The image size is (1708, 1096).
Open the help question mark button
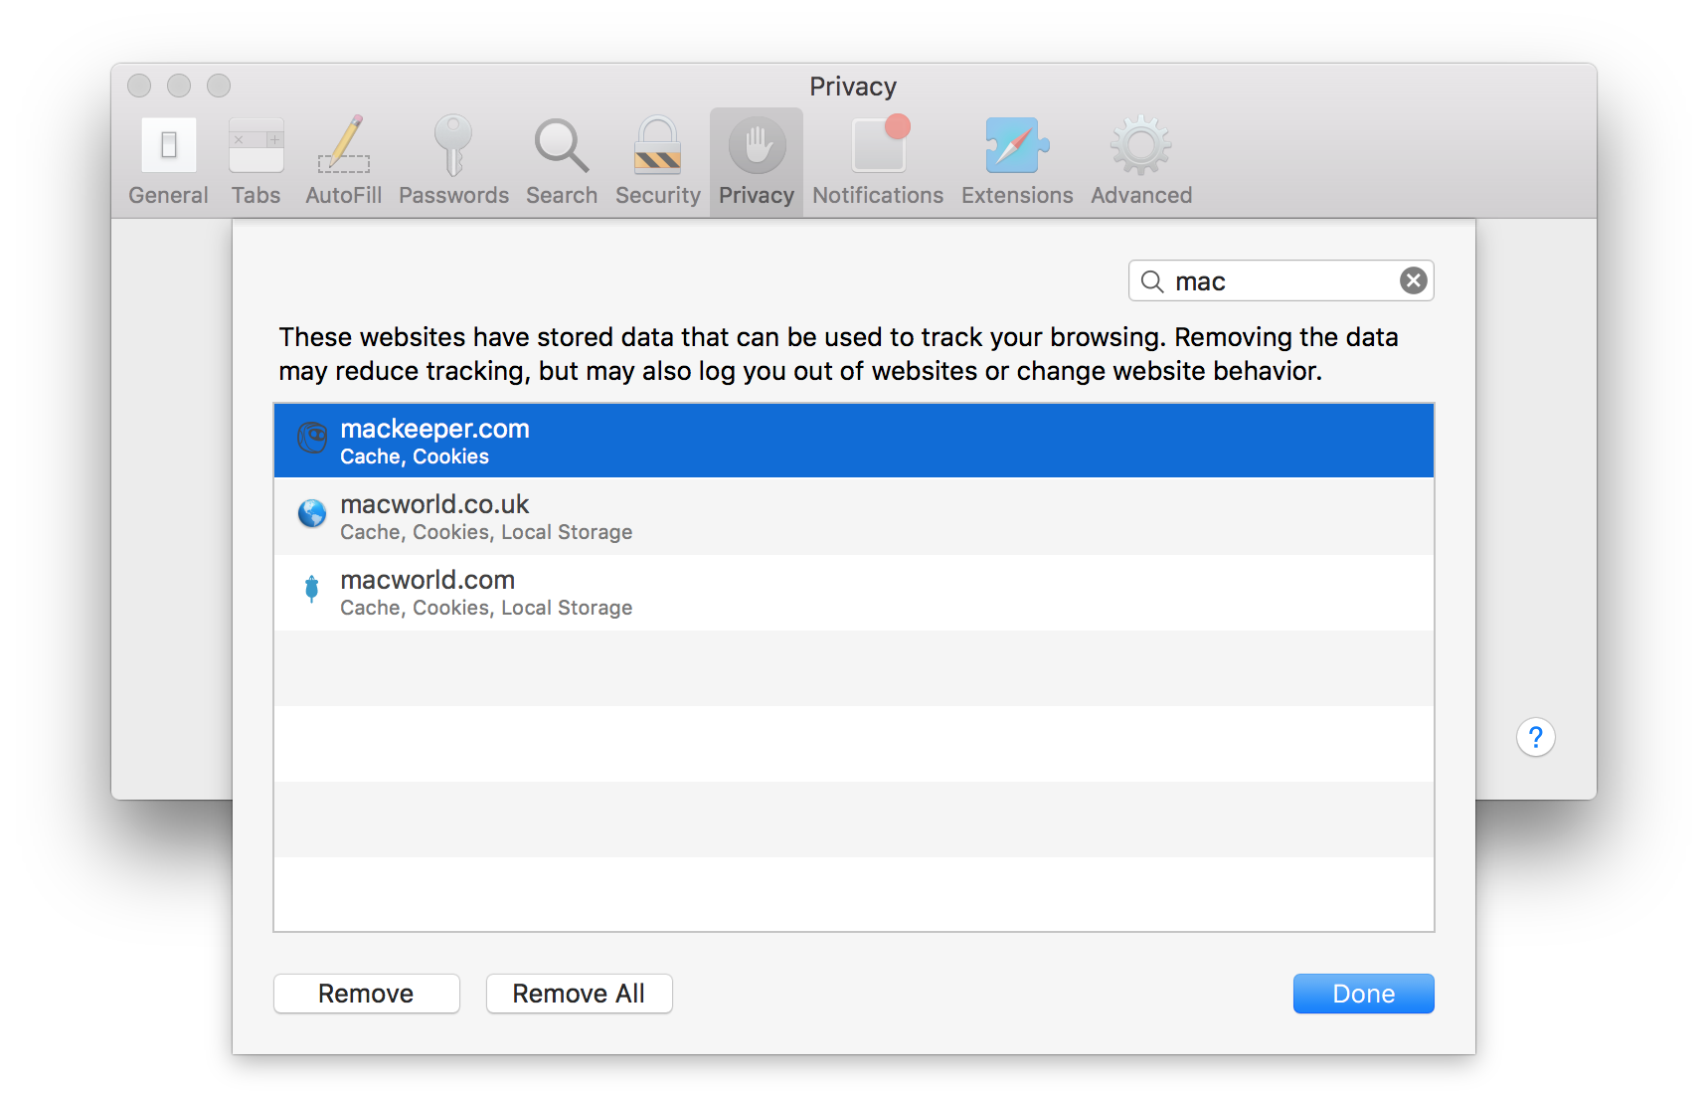coord(1535,737)
